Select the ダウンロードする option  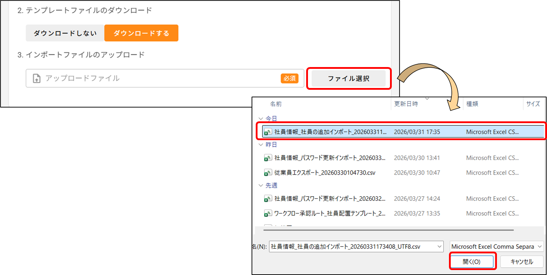(141, 33)
